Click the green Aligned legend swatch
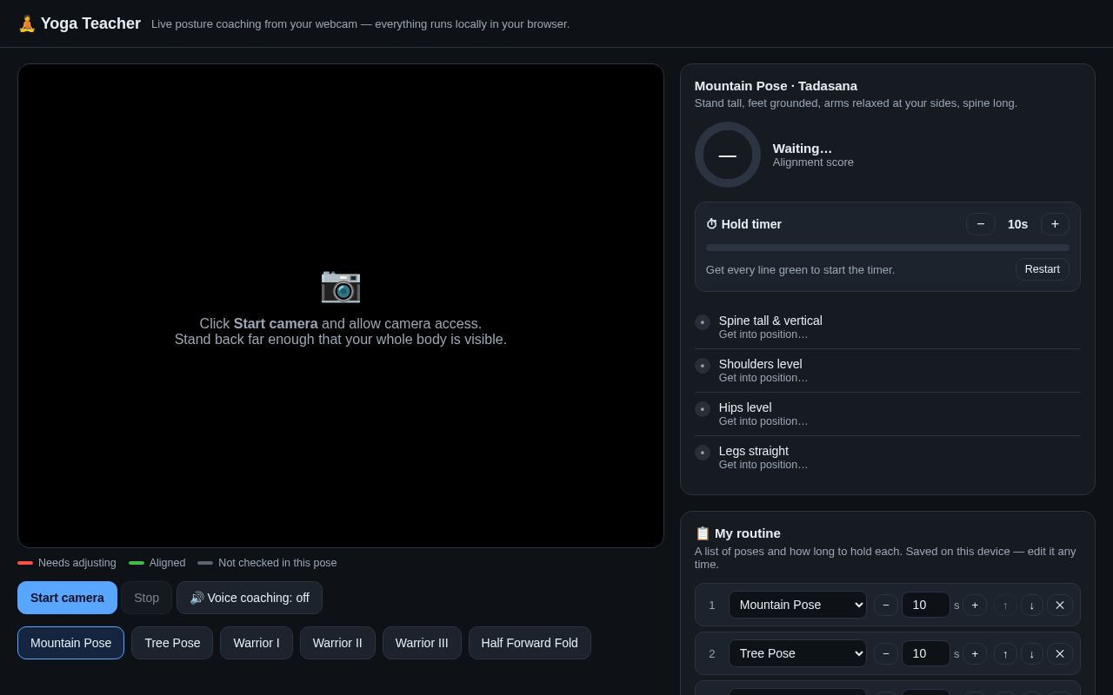This screenshot has width=1113, height=695. [137, 563]
